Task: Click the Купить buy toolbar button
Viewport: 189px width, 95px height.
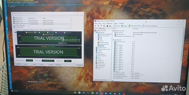Action: pos(124,26)
